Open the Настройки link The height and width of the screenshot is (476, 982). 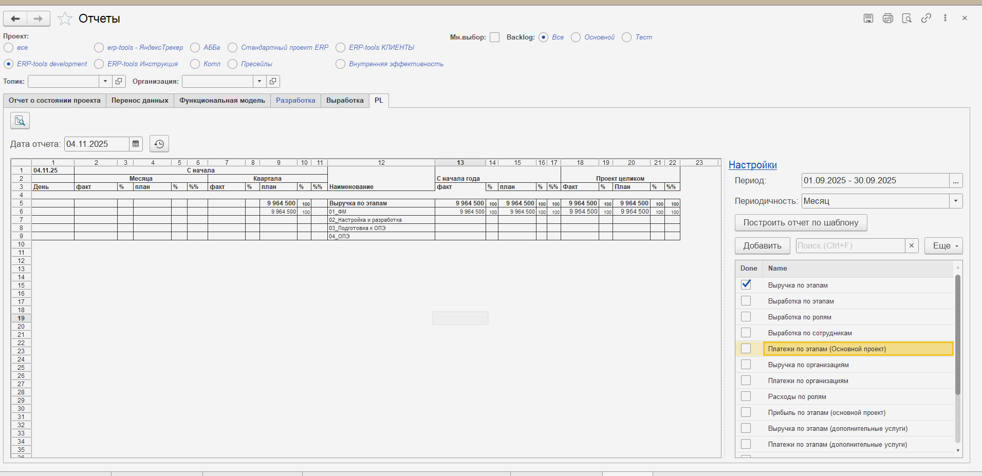(x=753, y=165)
